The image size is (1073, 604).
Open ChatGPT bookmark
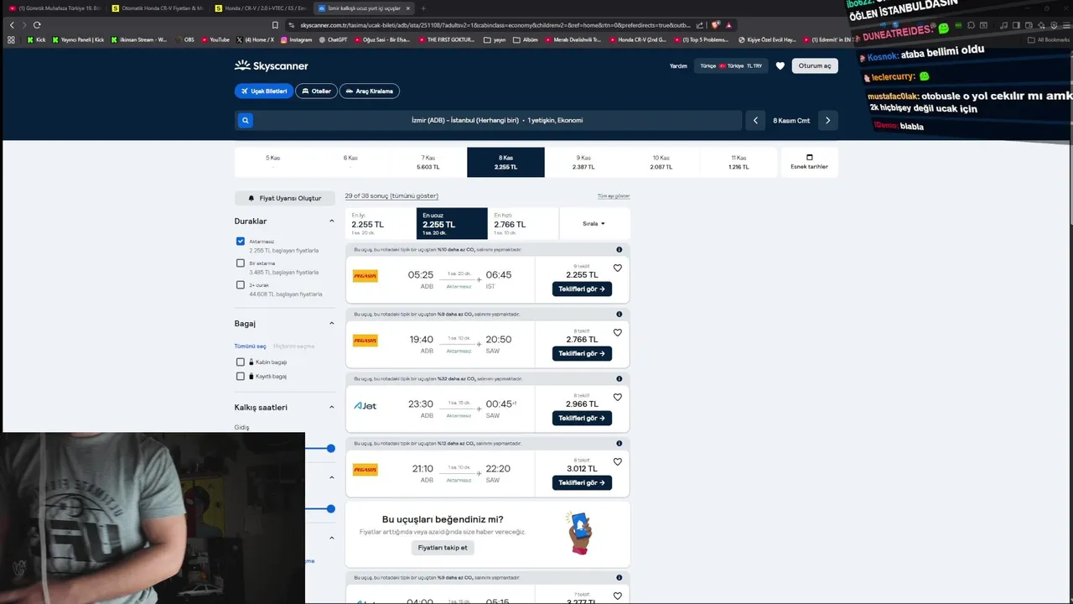[x=334, y=39]
